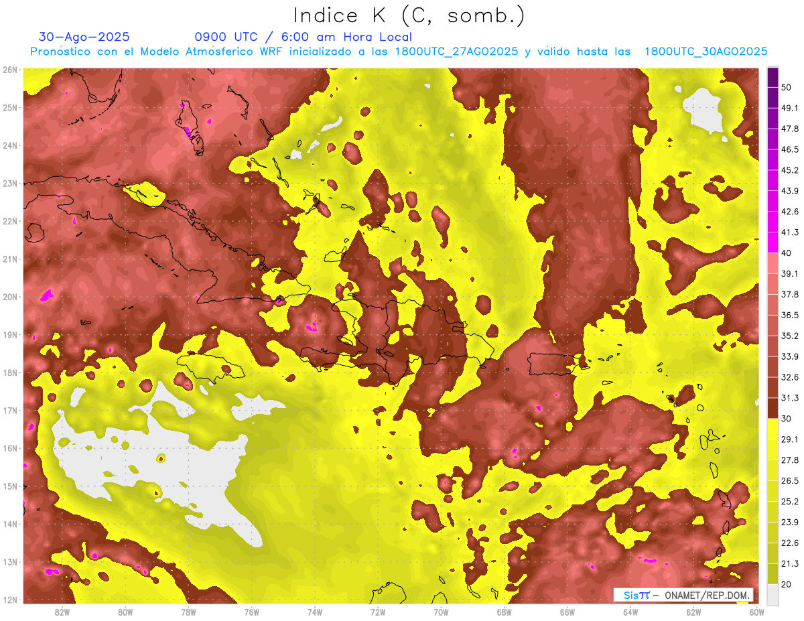
Task: Click the 15N latitude label
Action: point(10,486)
